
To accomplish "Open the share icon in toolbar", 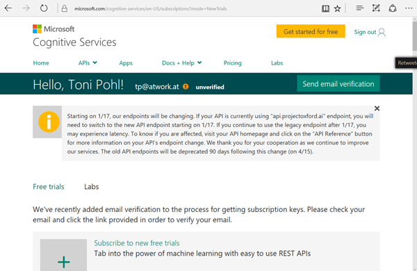I will click(x=393, y=8).
